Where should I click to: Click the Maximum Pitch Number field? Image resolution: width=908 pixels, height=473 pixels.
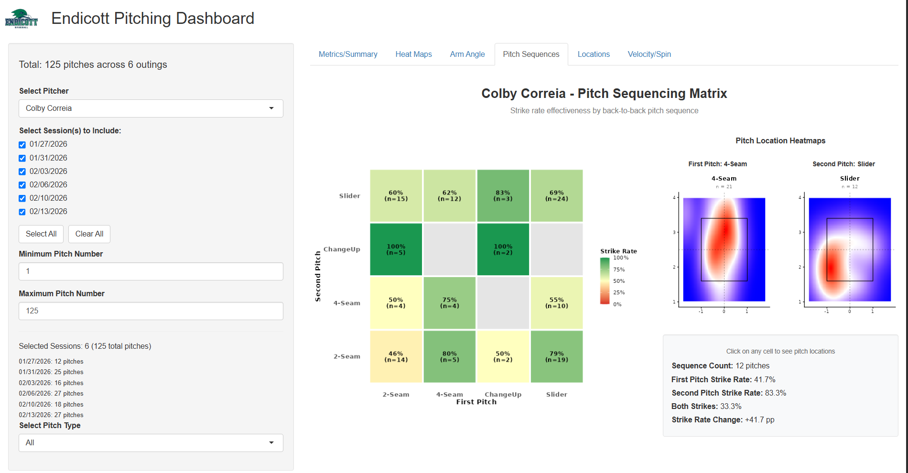point(151,311)
